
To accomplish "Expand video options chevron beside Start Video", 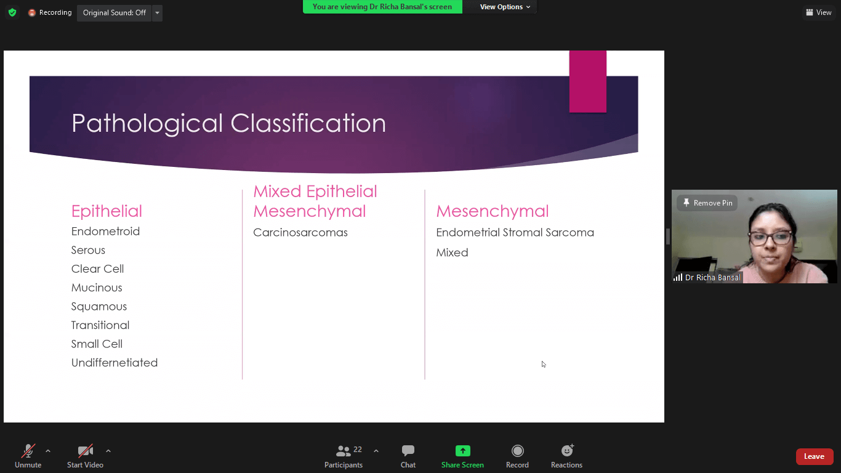I will click(x=108, y=451).
